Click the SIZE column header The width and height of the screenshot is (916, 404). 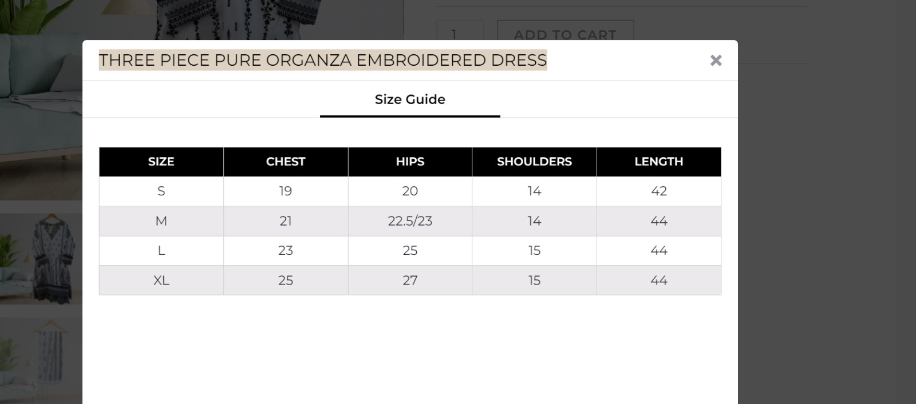(x=161, y=162)
